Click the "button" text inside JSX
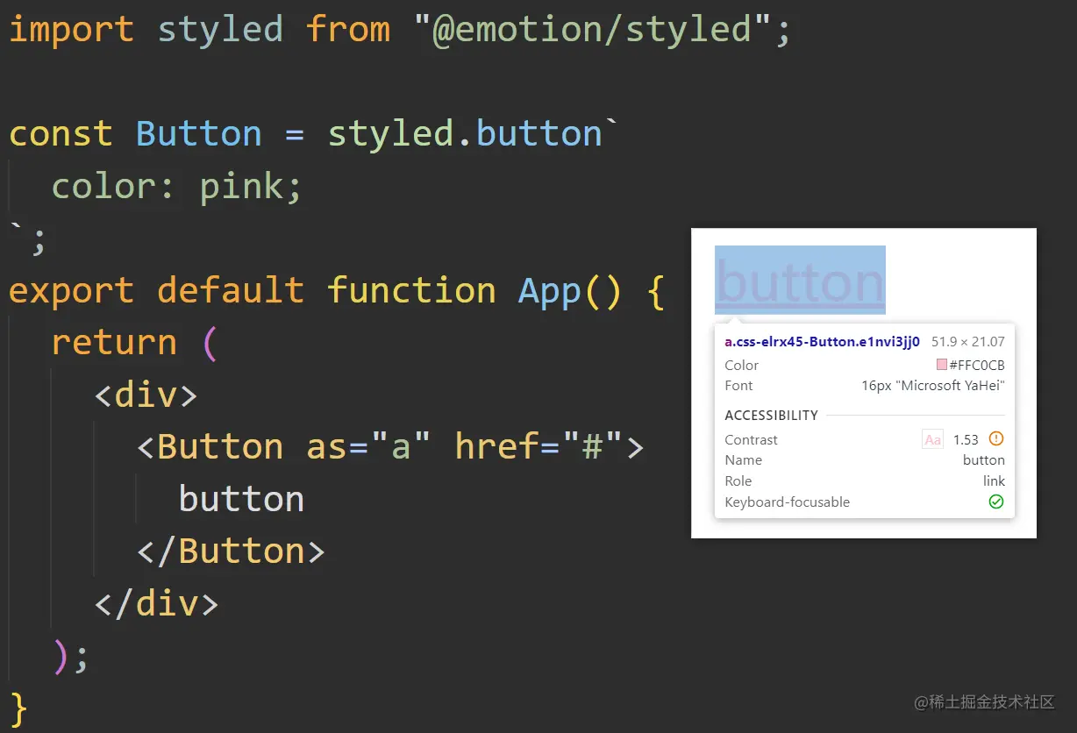Image resolution: width=1077 pixels, height=733 pixels. [241, 499]
